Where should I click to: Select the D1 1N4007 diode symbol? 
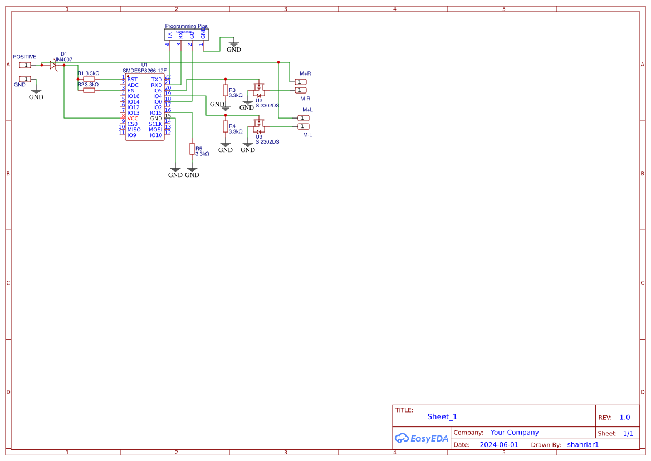click(54, 65)
